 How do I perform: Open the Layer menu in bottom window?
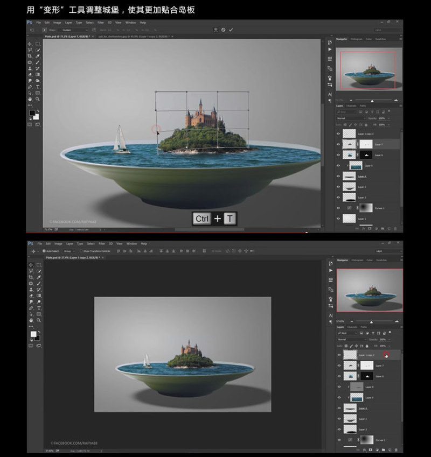pos(69,244)
